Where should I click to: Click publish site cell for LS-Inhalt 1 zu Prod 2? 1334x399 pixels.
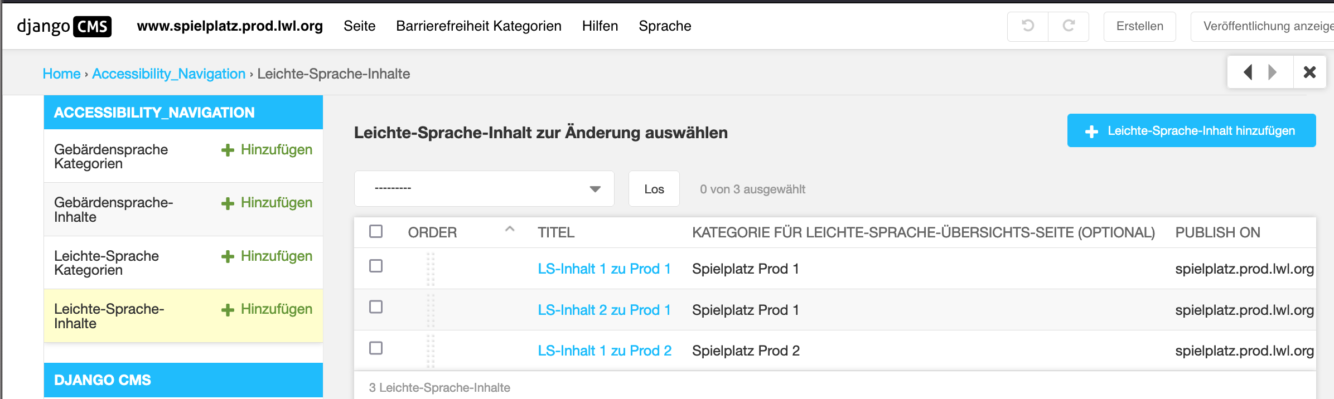(1245, 351)
